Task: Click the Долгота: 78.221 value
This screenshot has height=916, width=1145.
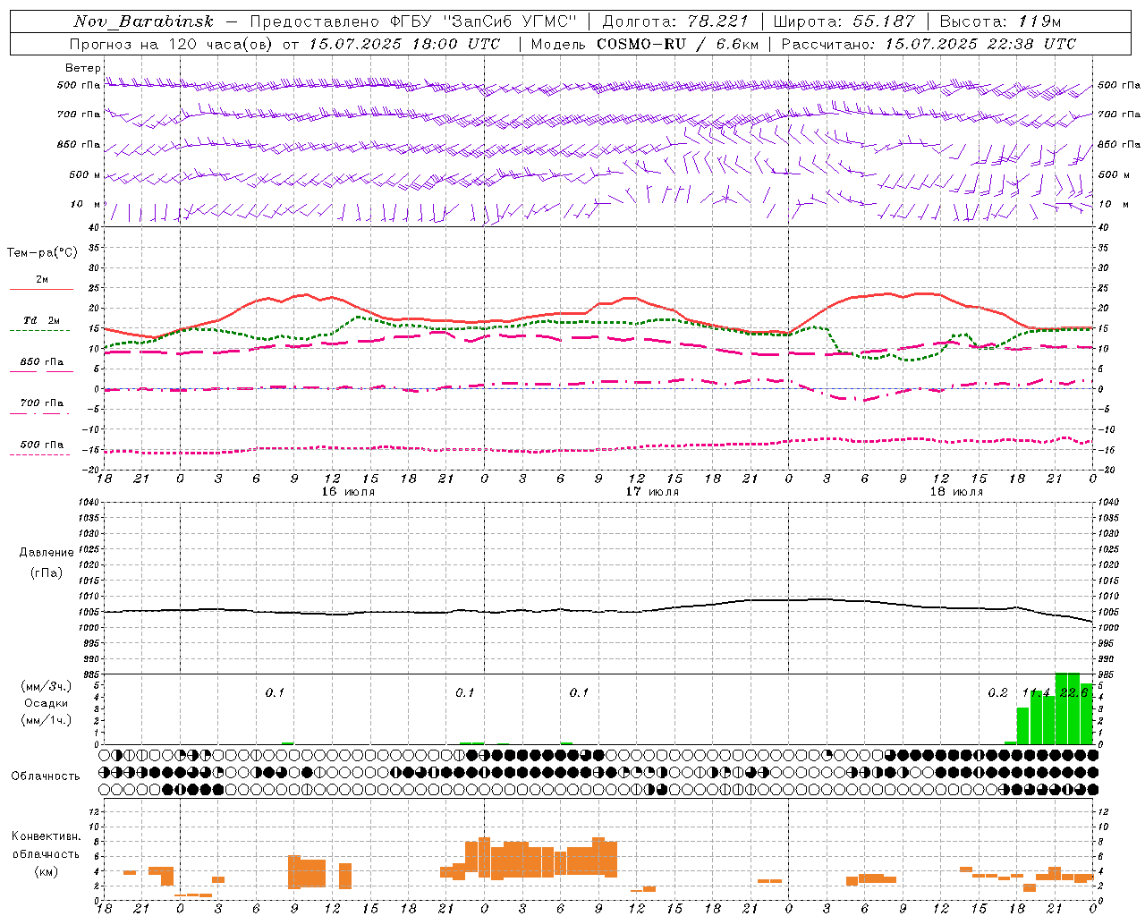Action: tap(675, 21)
